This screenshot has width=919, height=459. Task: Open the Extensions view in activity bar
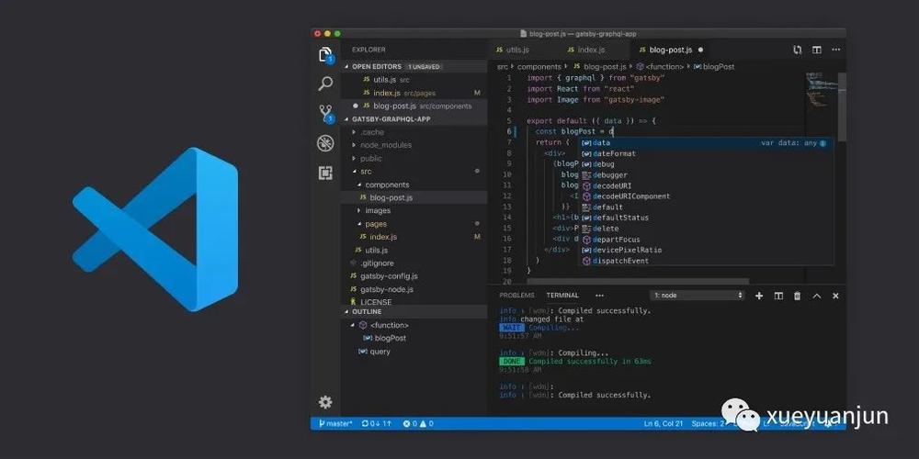pos(325,174)
